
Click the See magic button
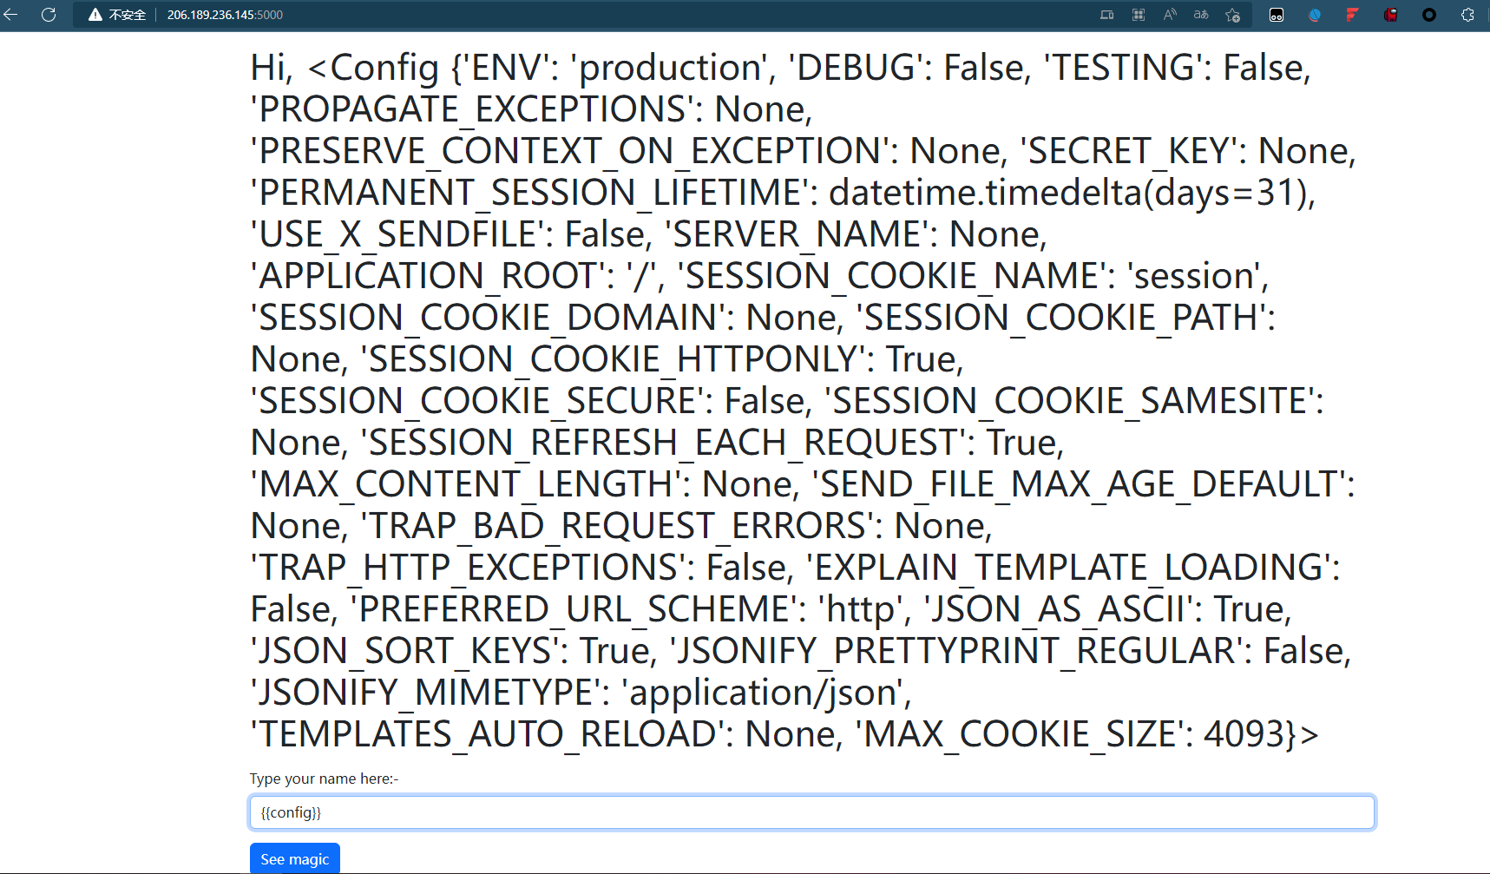tap(295, 858)
